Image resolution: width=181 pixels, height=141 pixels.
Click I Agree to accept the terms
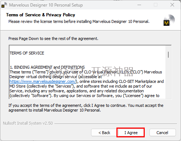pyautogui.click(x=131, y=133)
